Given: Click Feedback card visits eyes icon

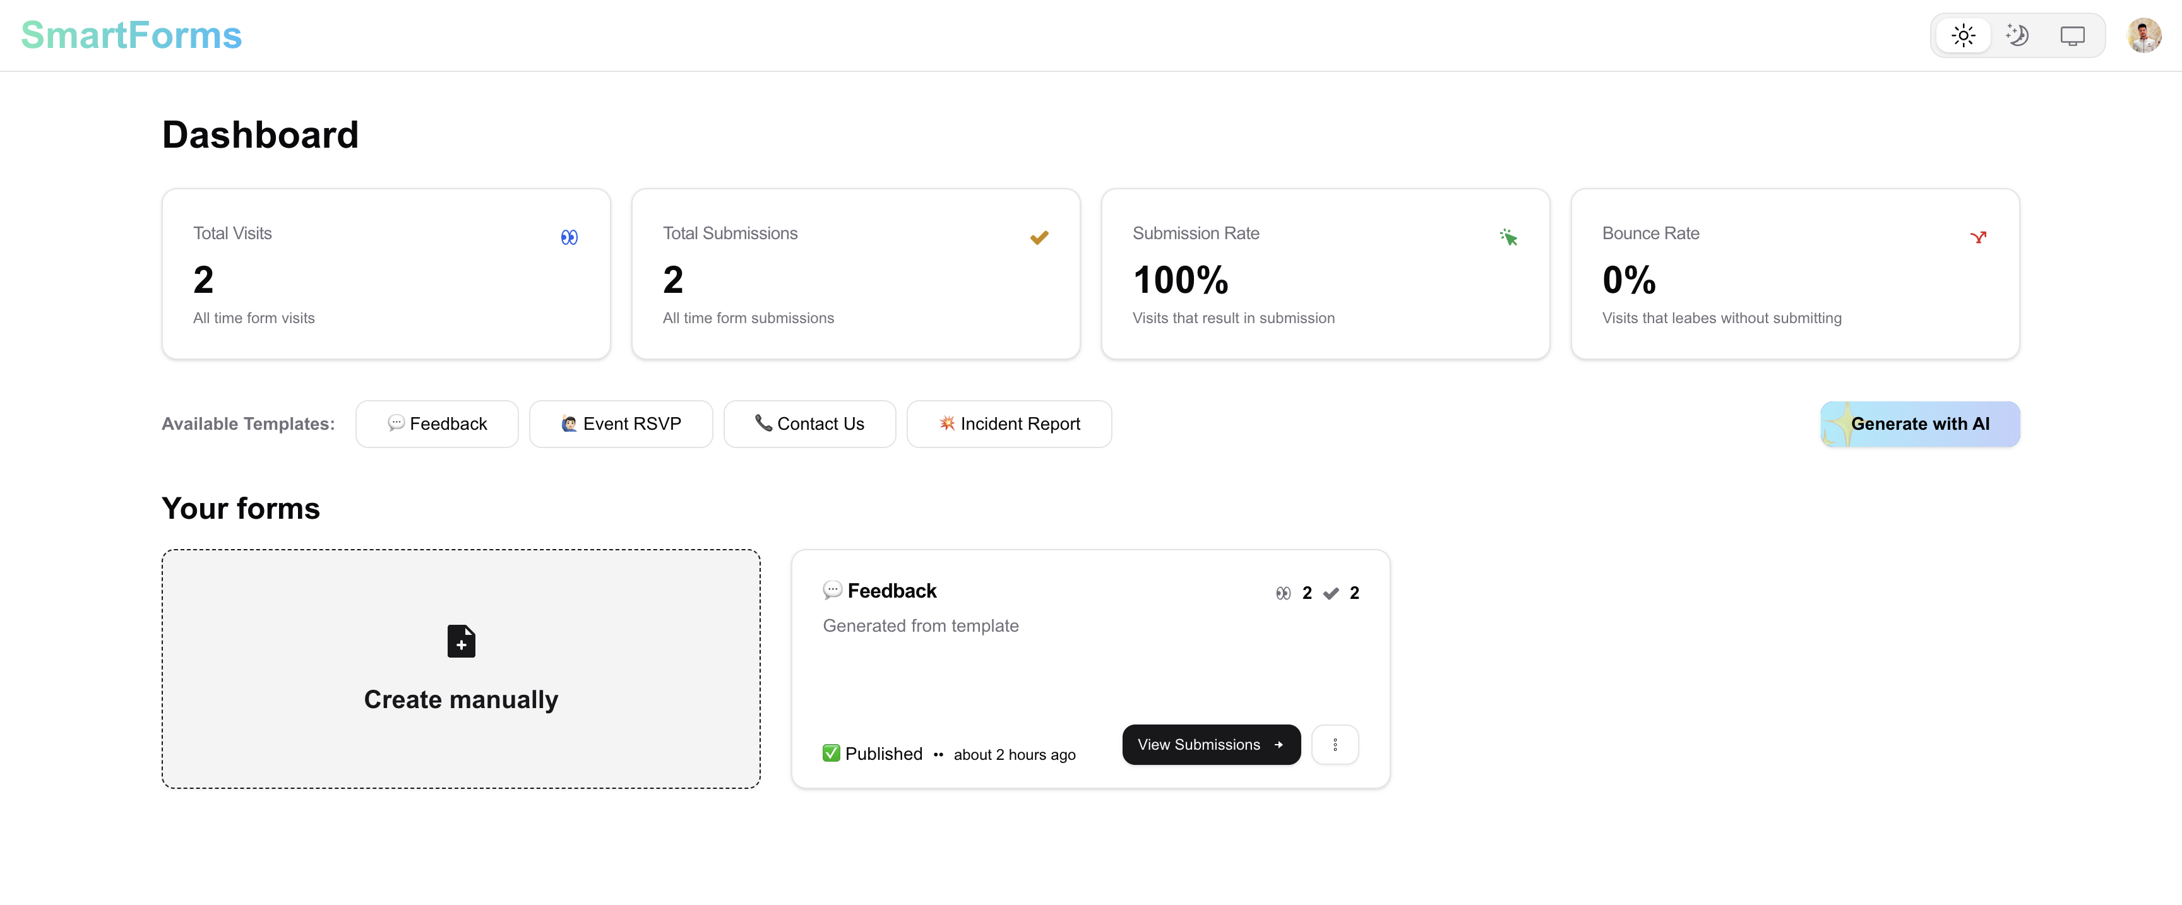Looking at the screenshot, I should (1284, 593).
